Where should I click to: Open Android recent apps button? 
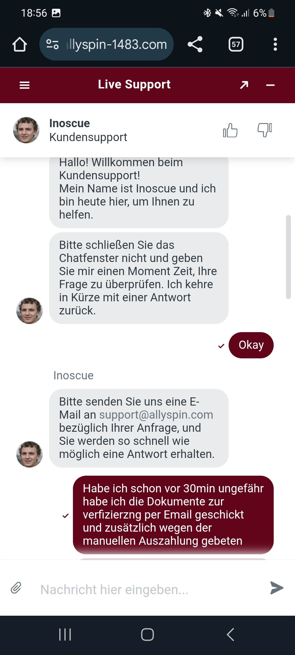[65, 635]
